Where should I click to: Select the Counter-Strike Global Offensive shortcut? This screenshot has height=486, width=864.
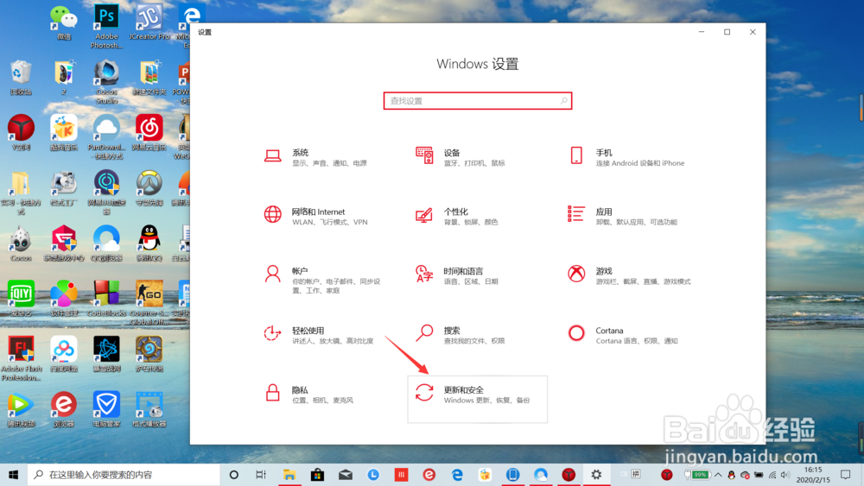(x=149, y=303)
